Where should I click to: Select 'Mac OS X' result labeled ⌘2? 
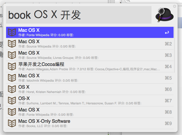click(90, 44)
